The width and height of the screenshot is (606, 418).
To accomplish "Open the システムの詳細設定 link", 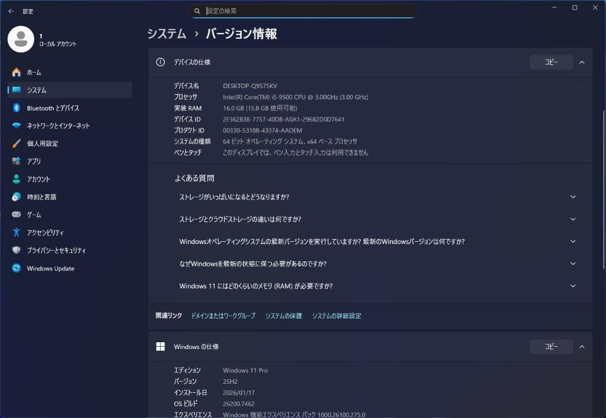I will pos(337,316).
